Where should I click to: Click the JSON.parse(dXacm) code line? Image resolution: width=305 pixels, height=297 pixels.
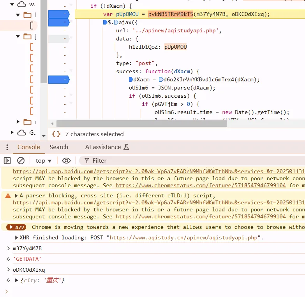pos(172,88)
